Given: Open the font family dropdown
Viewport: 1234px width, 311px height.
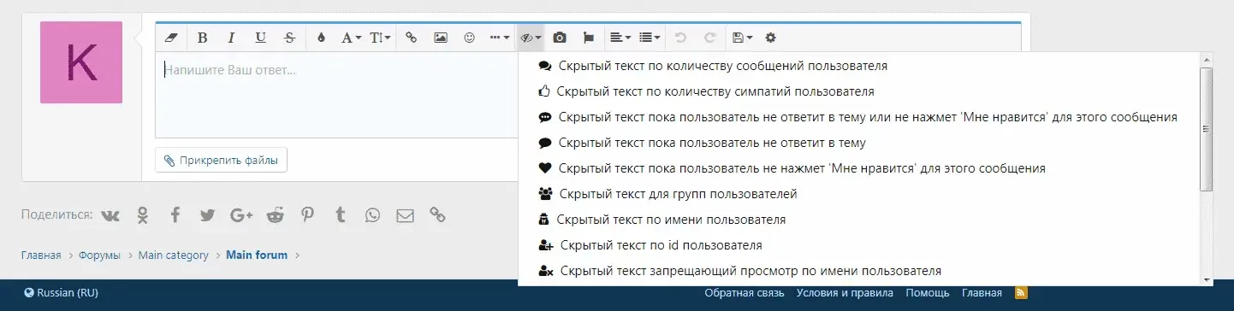Looking at the screenshot, I should coord(351,38).
